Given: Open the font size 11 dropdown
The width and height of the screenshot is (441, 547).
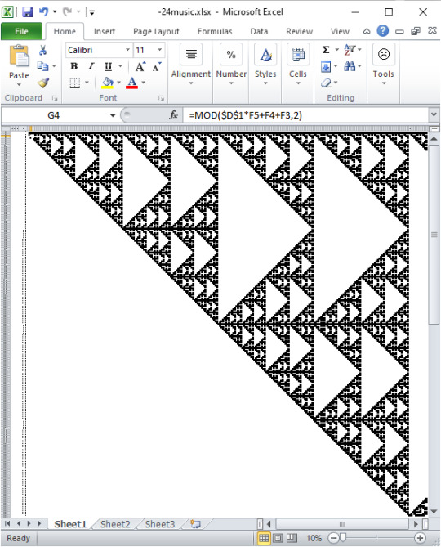Looking at the screenshot, I should [x=159, y=50].
